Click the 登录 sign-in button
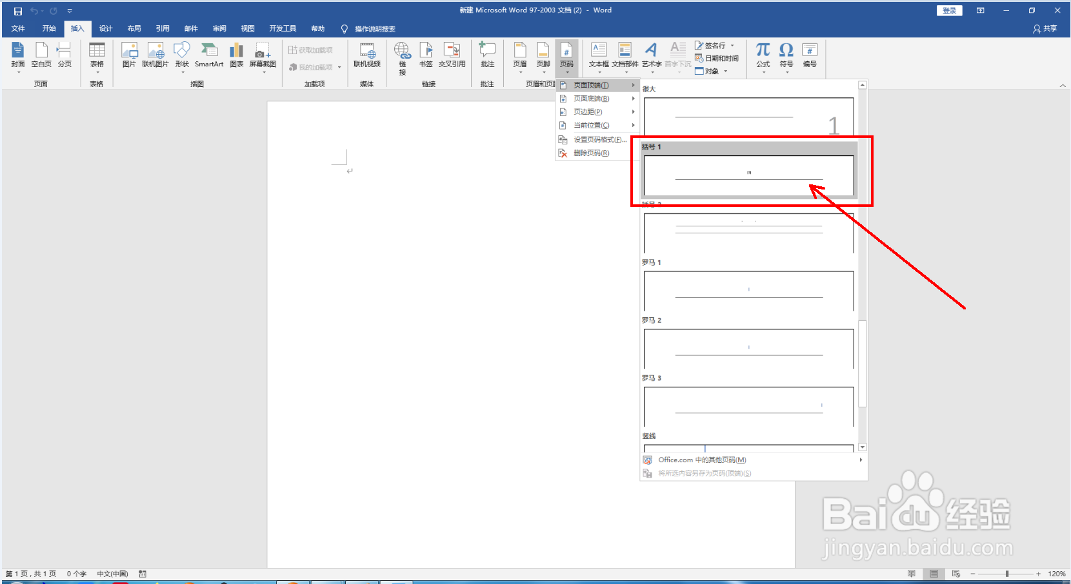This screenshot has width=1071, height=584. click(948, 10)
